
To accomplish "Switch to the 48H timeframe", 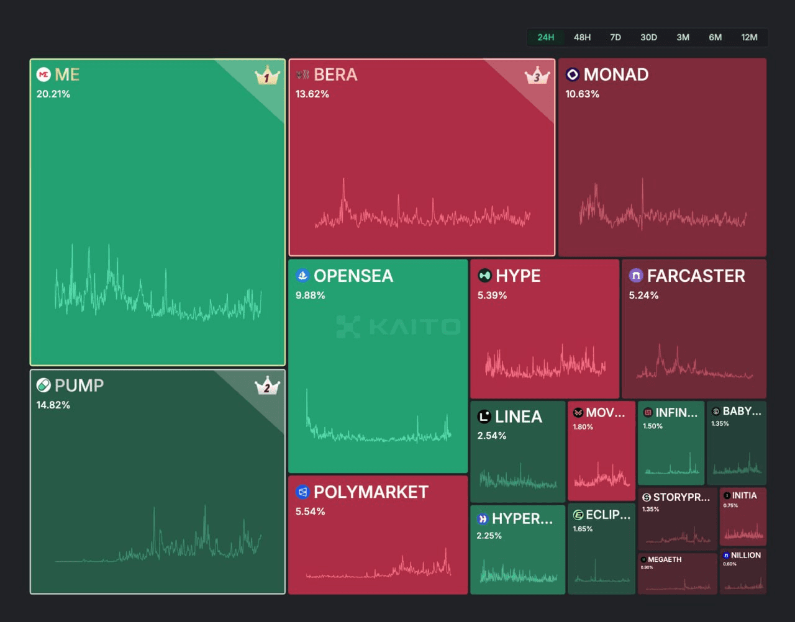I will [x=582, y=37].
